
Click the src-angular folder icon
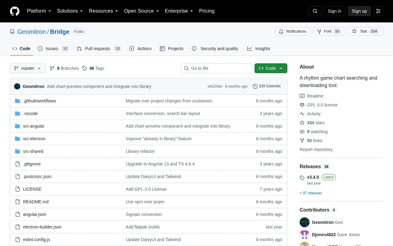coord(18,126)
